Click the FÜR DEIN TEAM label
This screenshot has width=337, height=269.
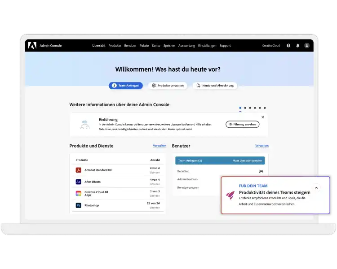(x=253, y=186)
